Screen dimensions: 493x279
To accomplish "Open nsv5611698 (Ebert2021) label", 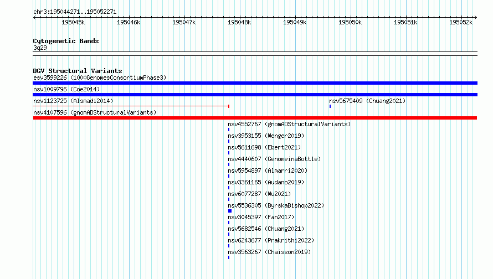I will 264,147.
